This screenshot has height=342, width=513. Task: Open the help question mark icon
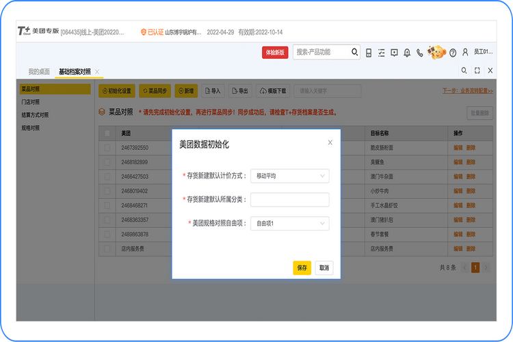tap(453, 53)
